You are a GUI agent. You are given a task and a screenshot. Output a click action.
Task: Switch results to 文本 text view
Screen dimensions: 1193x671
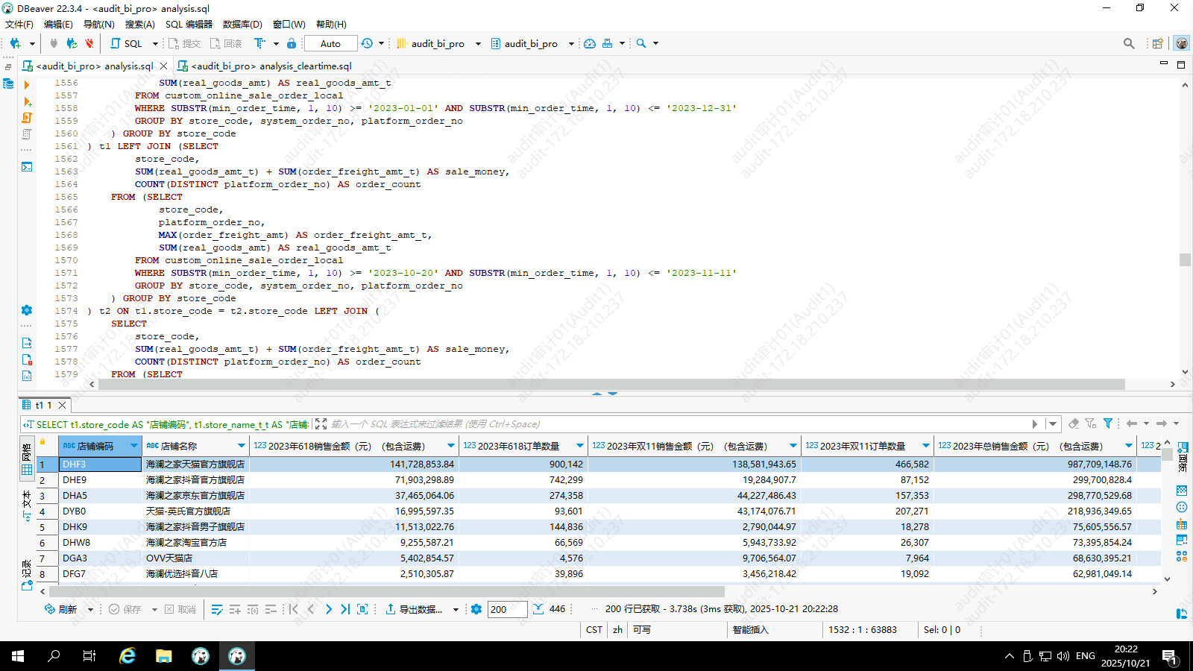click(x=27, y=505)
